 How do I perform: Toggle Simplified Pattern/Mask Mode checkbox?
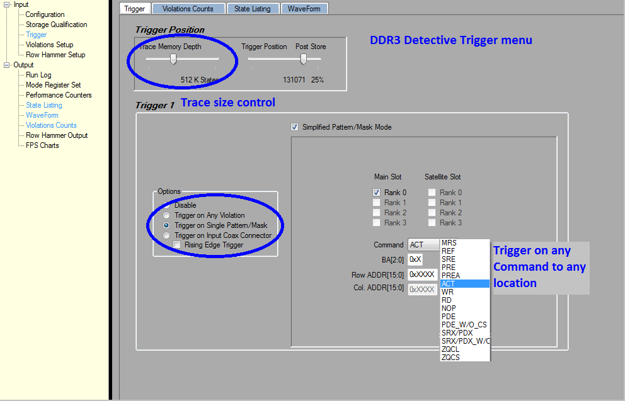click(x=295, y=127)
